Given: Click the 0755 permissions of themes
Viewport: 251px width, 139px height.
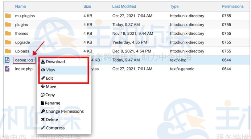Looking at the screenshot, I should (226, 34).
